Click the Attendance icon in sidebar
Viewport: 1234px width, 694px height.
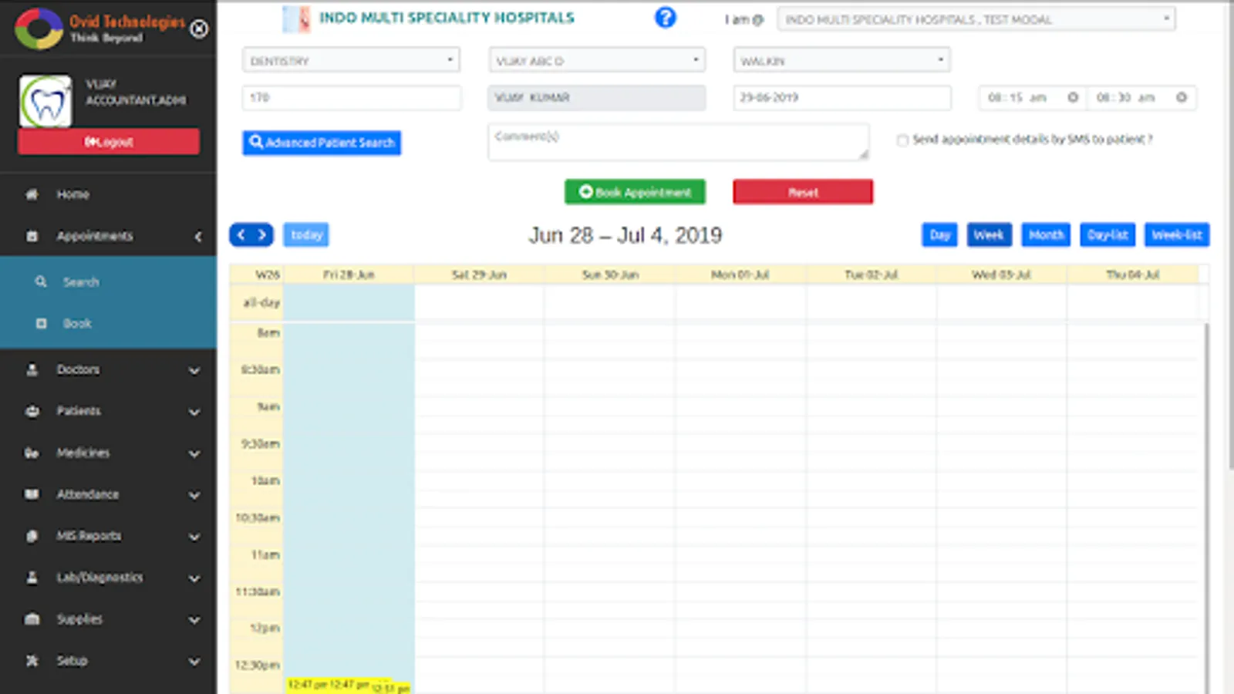coord(32,494)
